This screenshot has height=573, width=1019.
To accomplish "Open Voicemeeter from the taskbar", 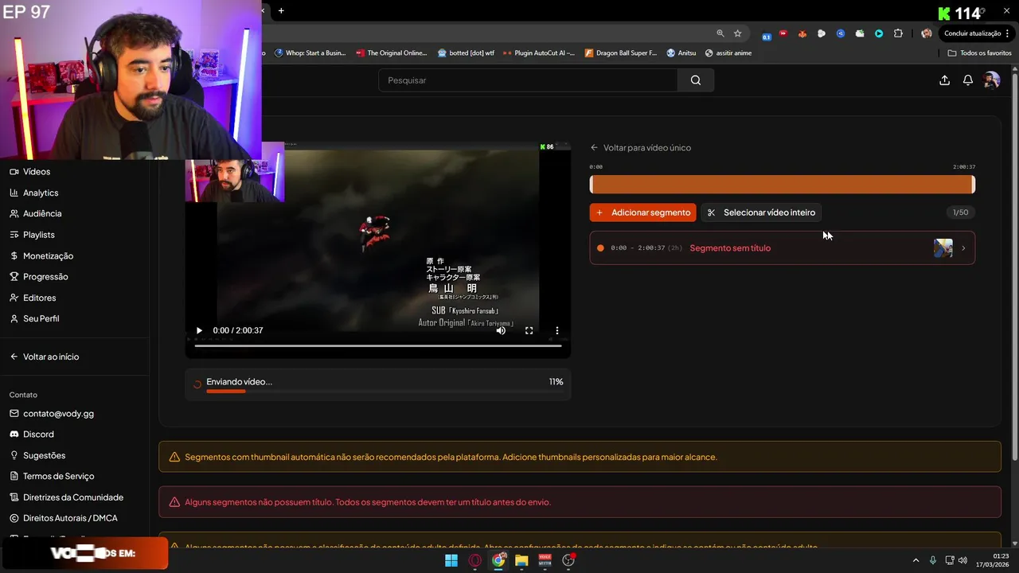I will coord(545,560).
